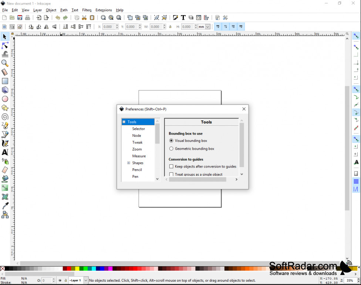Toggle layer lock in status bar

pos(65,281)
